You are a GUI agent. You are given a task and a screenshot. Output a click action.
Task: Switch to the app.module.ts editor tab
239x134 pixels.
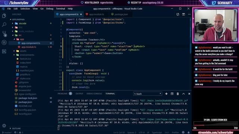tap(96, 14)
